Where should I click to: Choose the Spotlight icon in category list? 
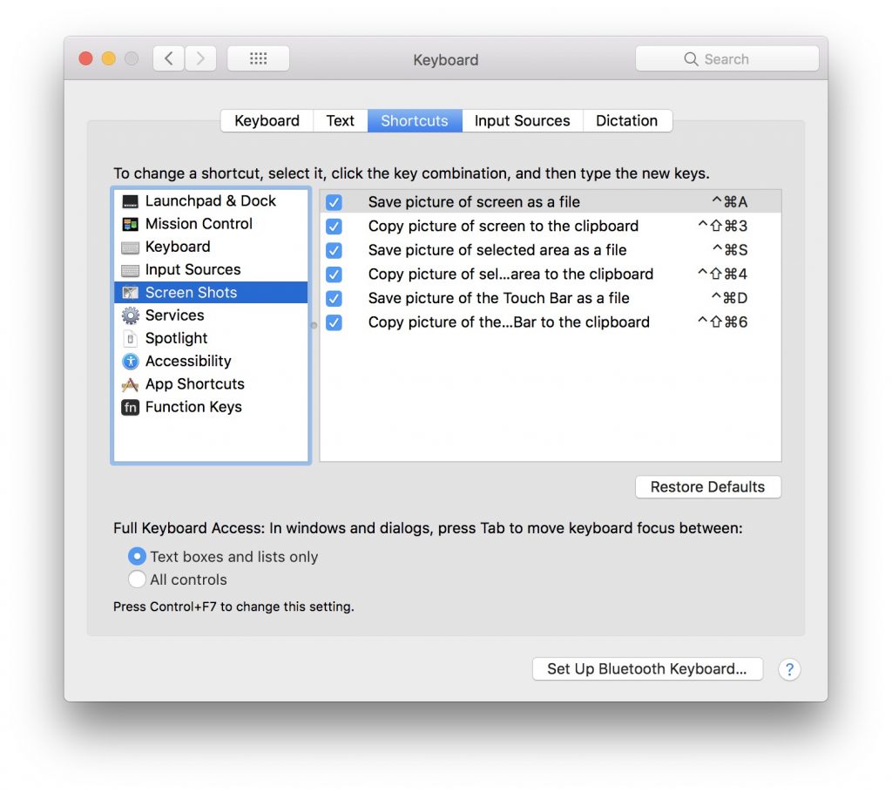(x=131, y=338)
